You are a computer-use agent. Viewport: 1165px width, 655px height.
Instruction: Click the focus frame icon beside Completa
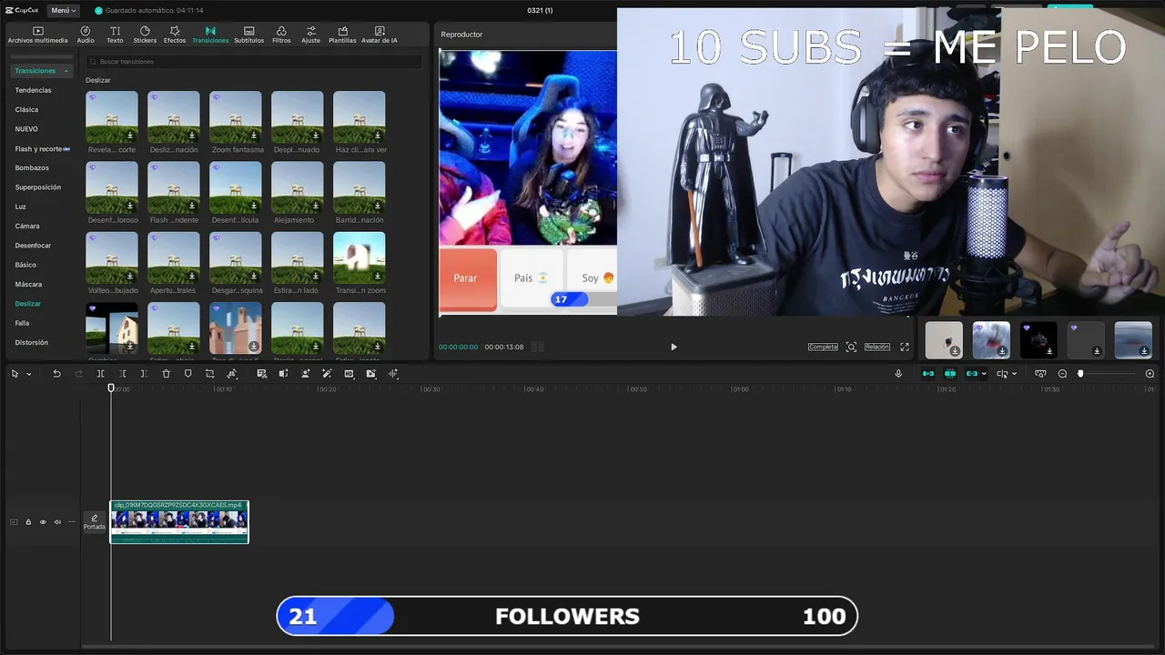[x=851, y=347]
